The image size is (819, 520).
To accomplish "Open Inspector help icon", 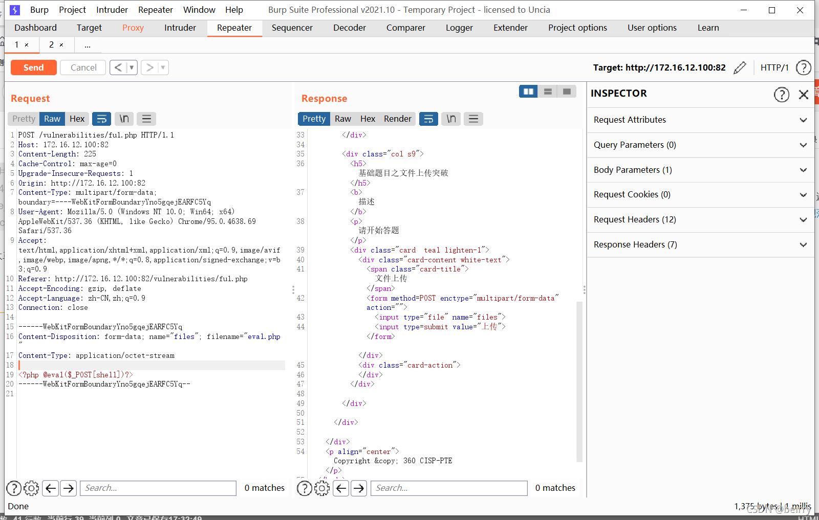I will (x=782, y=94).
